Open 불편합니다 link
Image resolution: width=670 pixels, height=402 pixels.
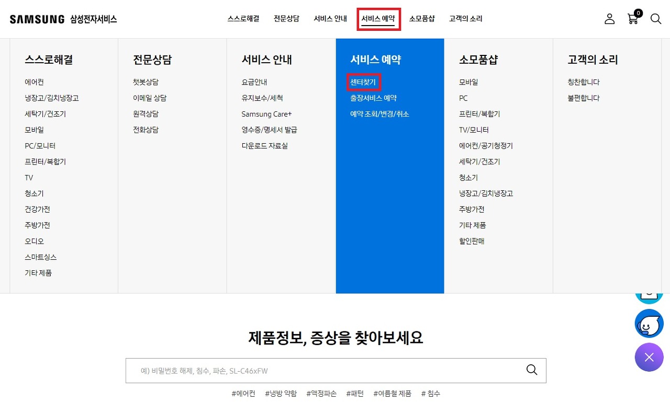tap(584, 98)
